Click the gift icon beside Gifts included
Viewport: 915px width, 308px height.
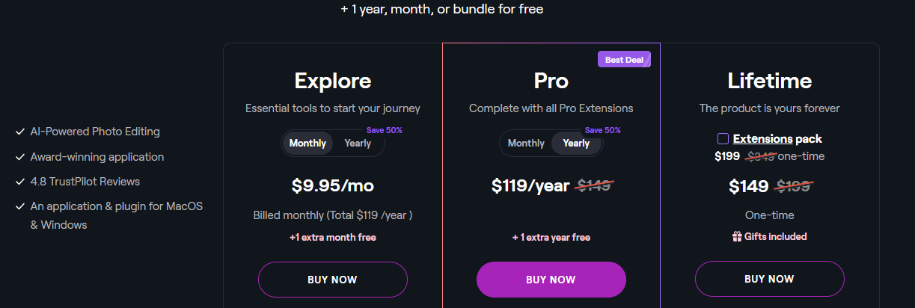tap(736, 236)
